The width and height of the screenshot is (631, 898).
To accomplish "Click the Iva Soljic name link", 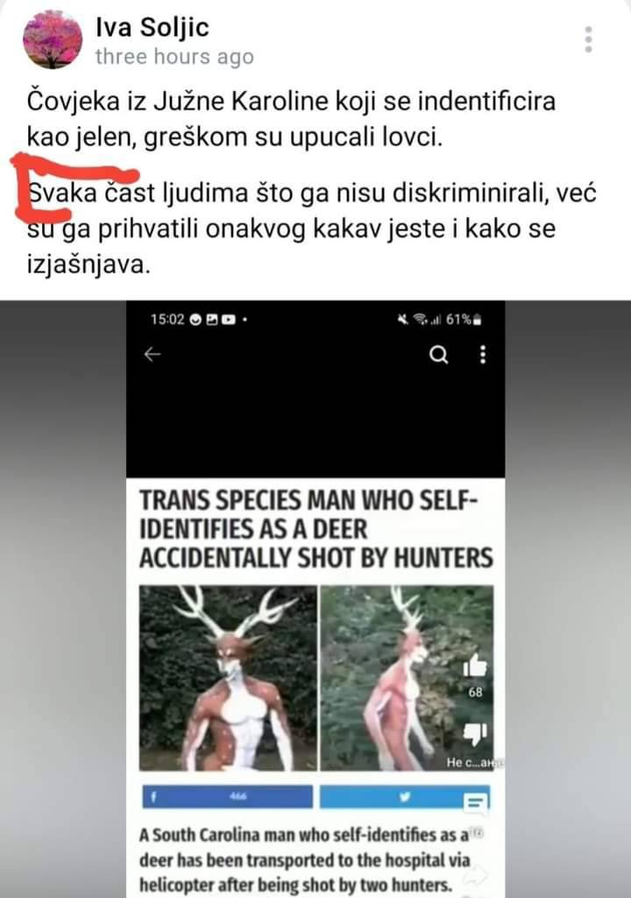I will 152,27.
